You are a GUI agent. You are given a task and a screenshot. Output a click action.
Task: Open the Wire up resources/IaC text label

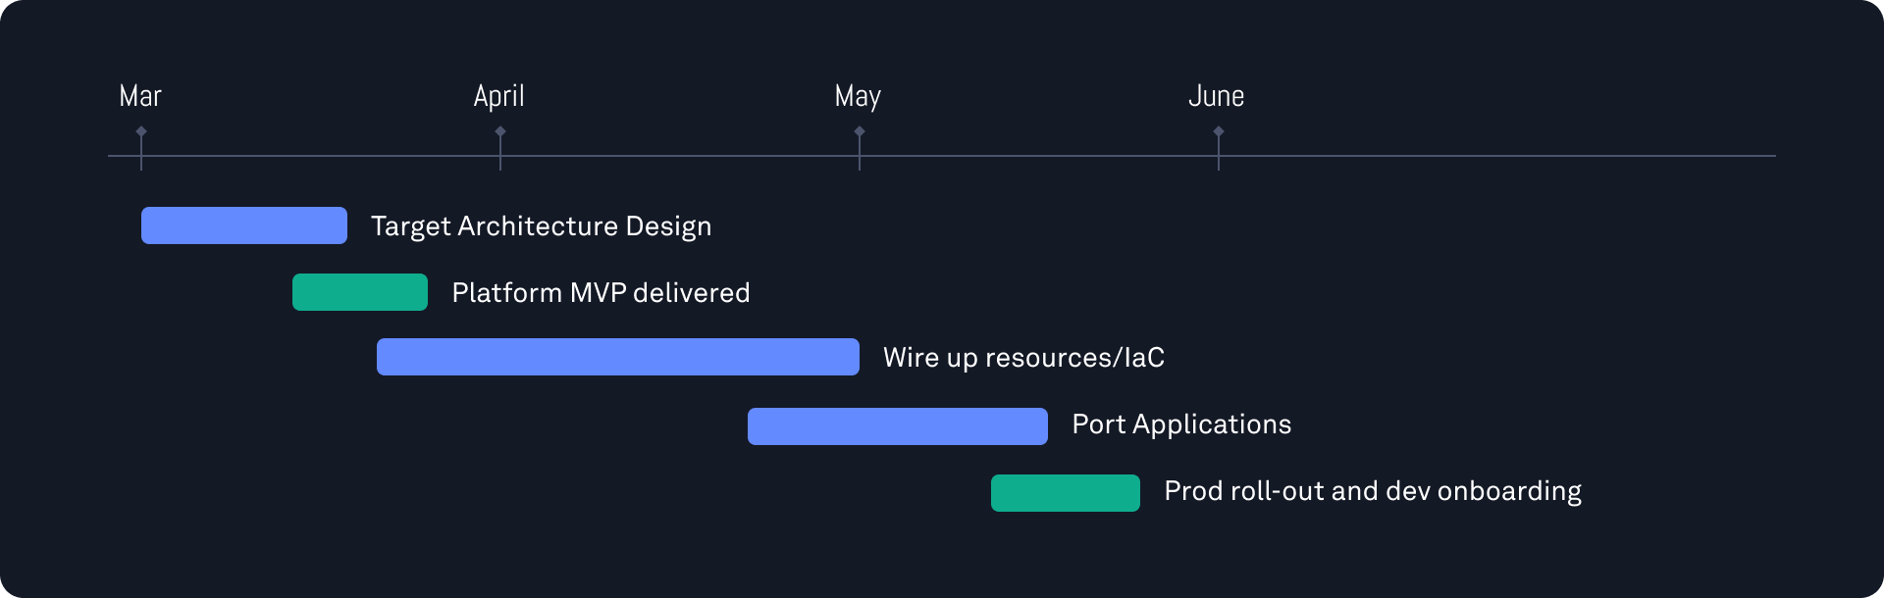[1023, 358]
